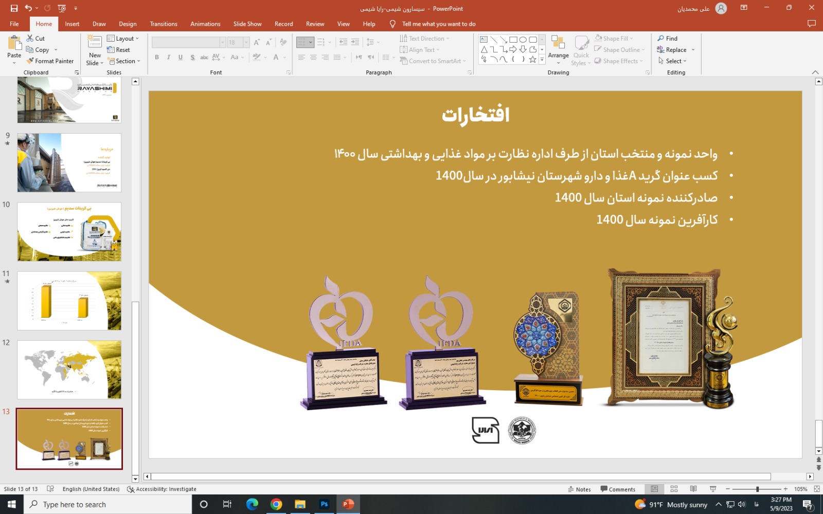
Task: Open Reading View from status bar
Action: click(693, 489)
